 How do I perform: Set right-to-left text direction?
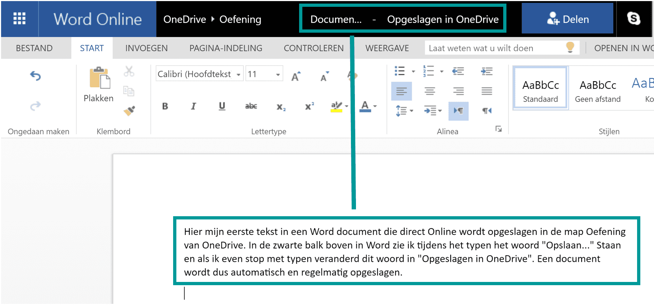point(487,111)
